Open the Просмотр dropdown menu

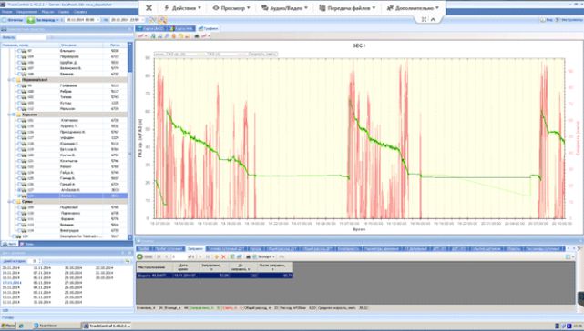click(x=231, y=8)
